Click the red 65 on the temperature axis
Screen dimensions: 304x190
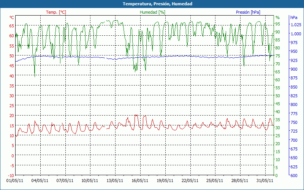point(12,26)
